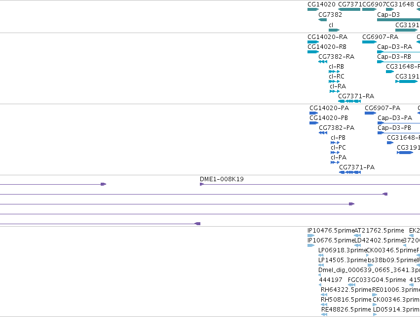
Task: Select protein CG14020-PB label
Action: tap(329, 118)
